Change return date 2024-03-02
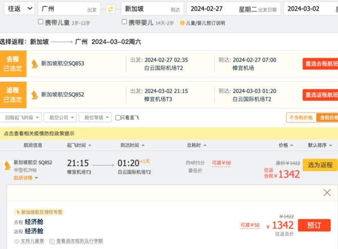Screen dimensions: 338x249 click(310, 9)
